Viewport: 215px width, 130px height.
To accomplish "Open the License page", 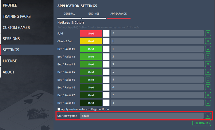I will (27, 61).
